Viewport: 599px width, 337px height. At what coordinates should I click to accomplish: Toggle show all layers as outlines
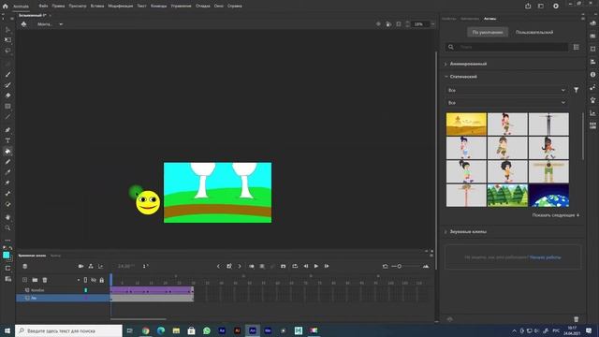[85, 280]
